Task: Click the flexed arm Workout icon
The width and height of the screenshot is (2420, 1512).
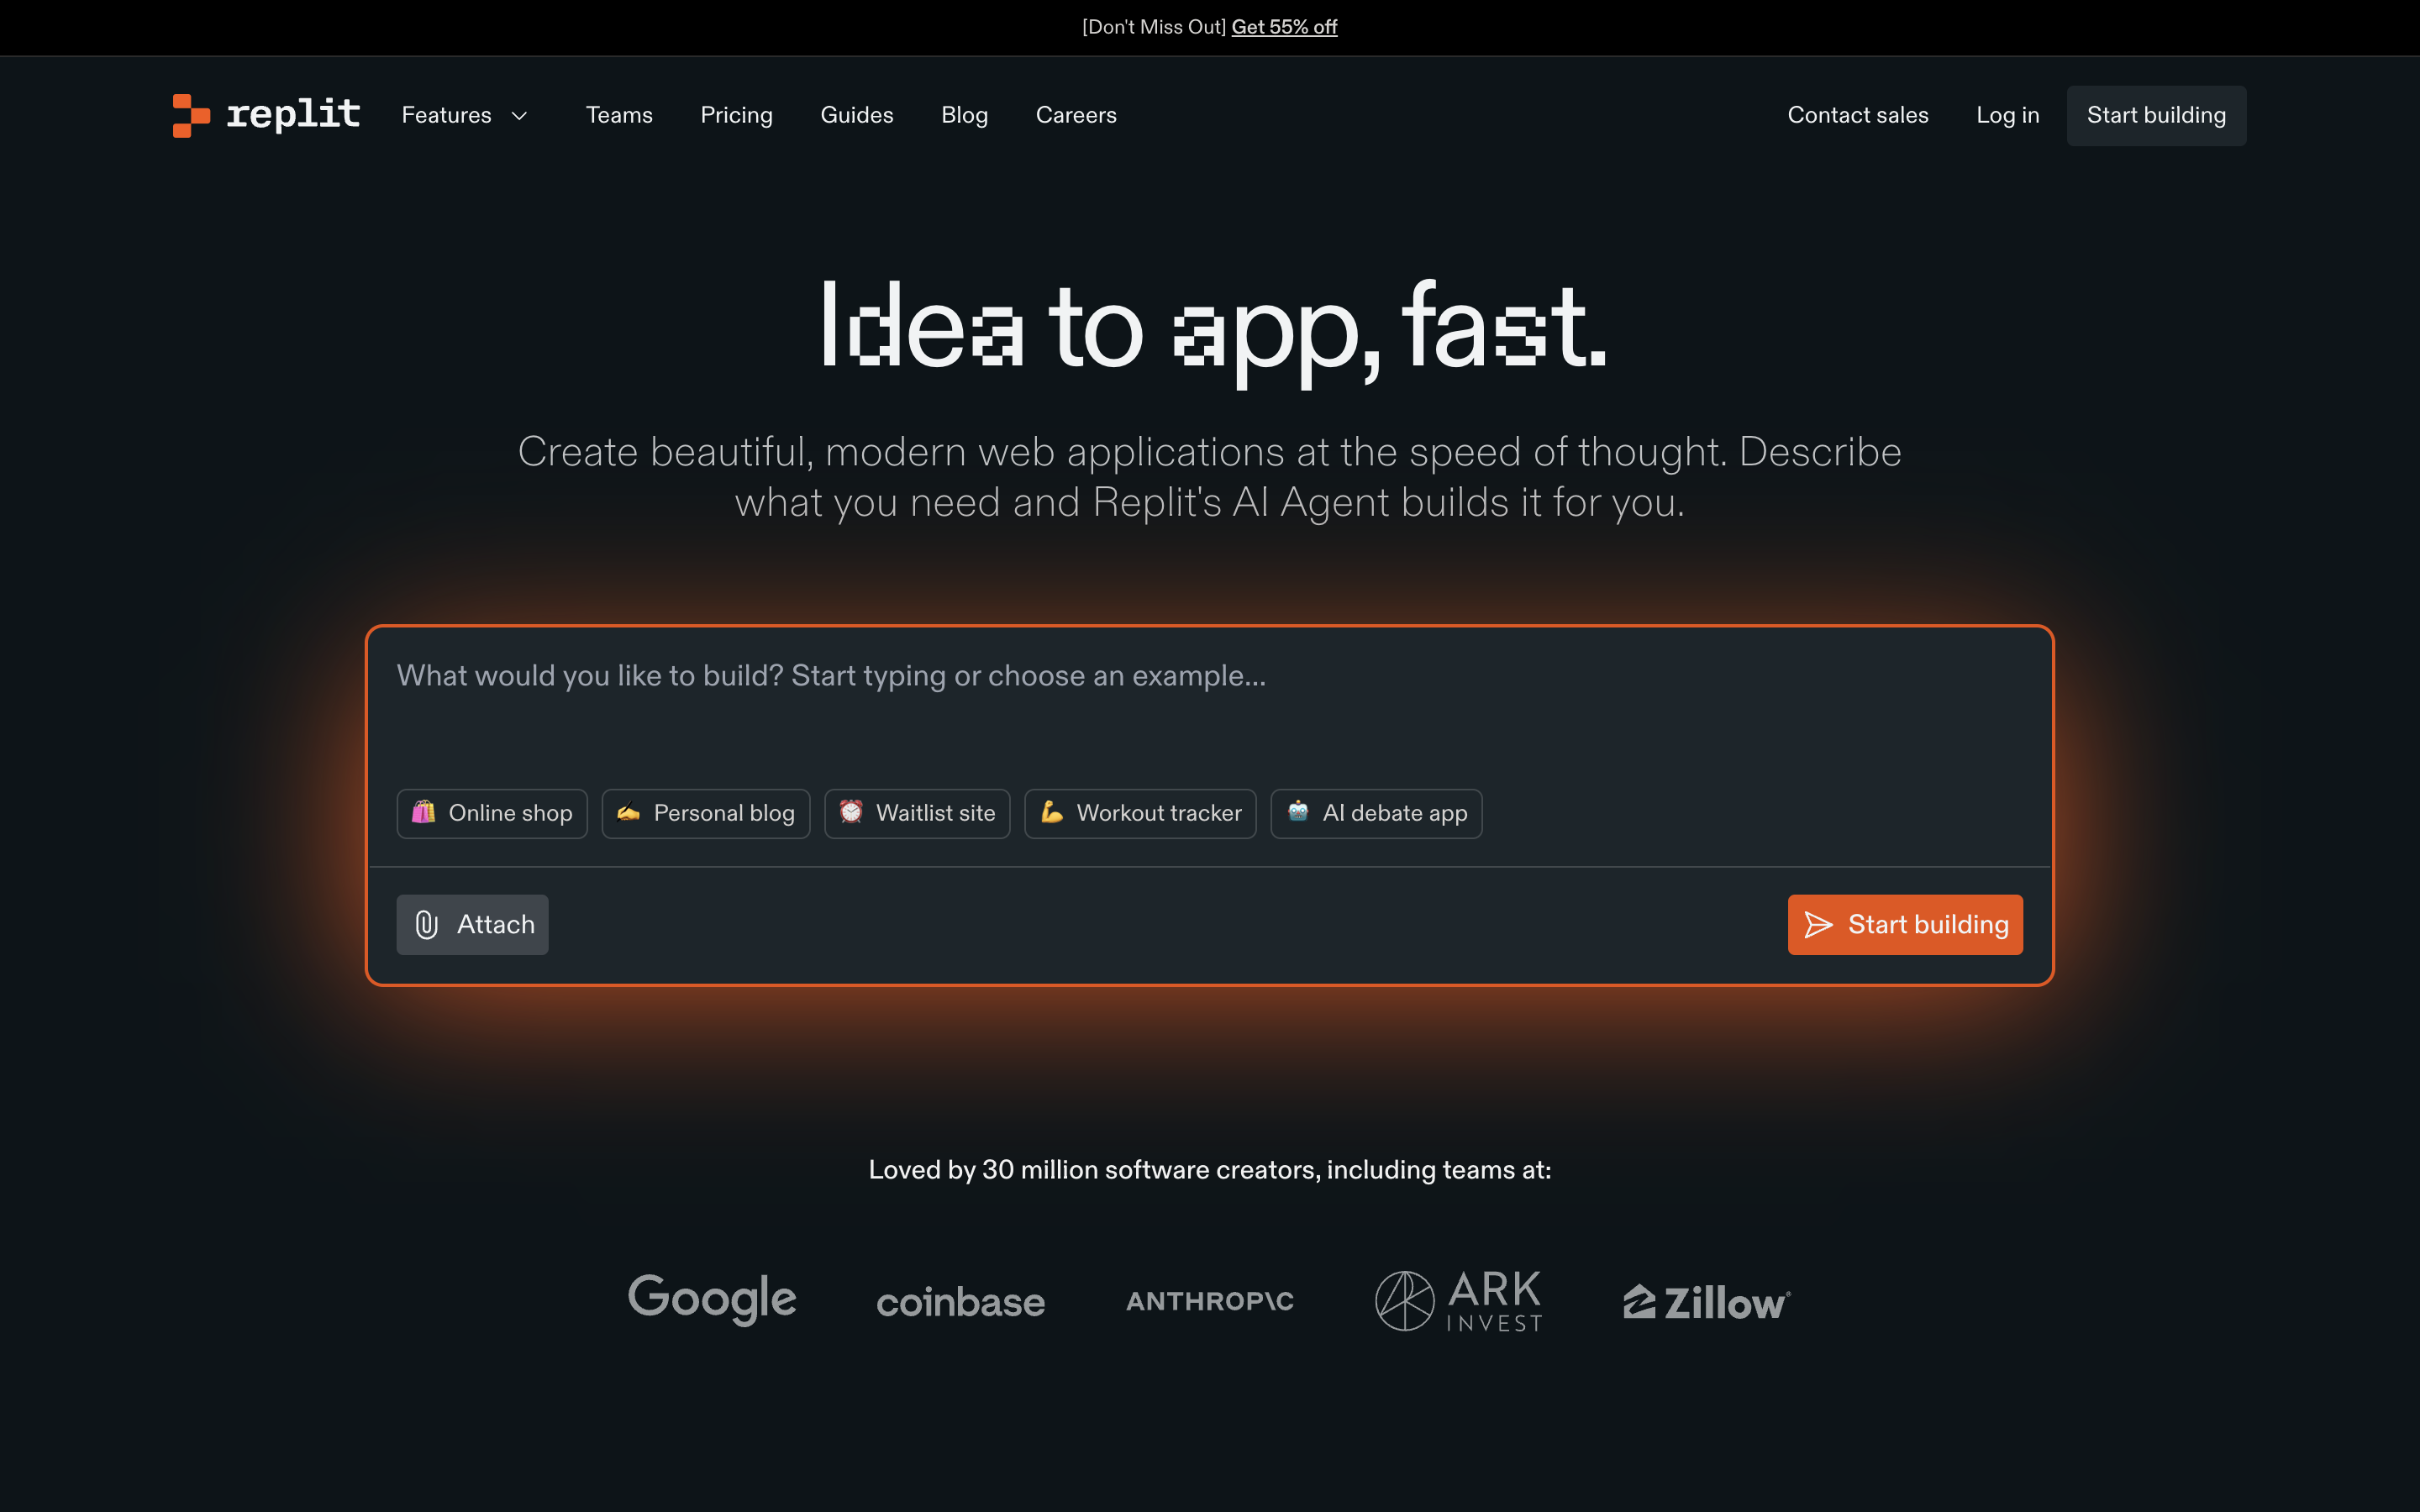Action: click(x=1052, y=811)
